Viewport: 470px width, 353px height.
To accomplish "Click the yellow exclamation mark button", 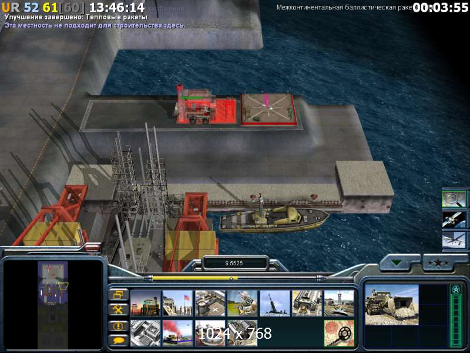I will click(118, 326).
